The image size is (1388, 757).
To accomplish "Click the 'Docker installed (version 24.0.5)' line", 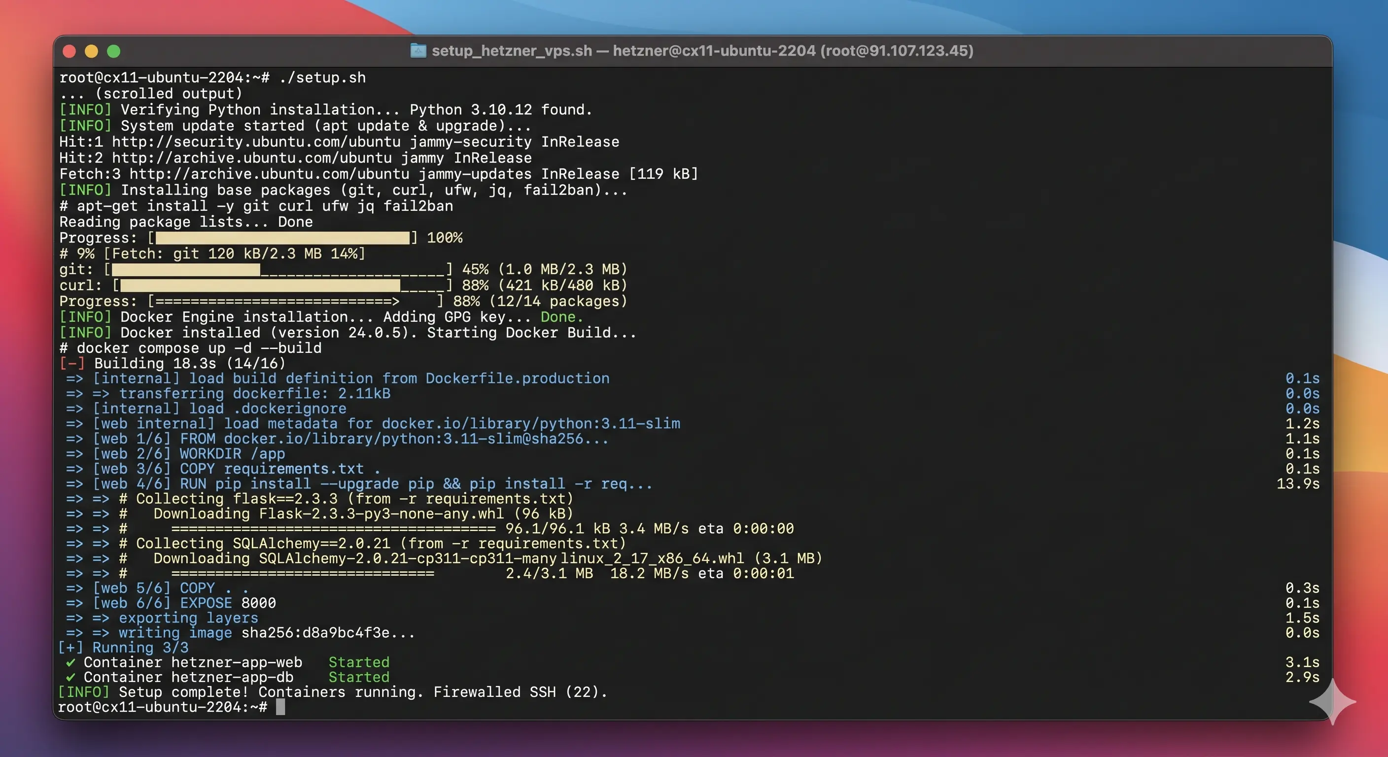I will 348,333.
